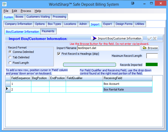Click the gray checkmark save icon
Screen dimensions: 168x132
tap(150, 38)
